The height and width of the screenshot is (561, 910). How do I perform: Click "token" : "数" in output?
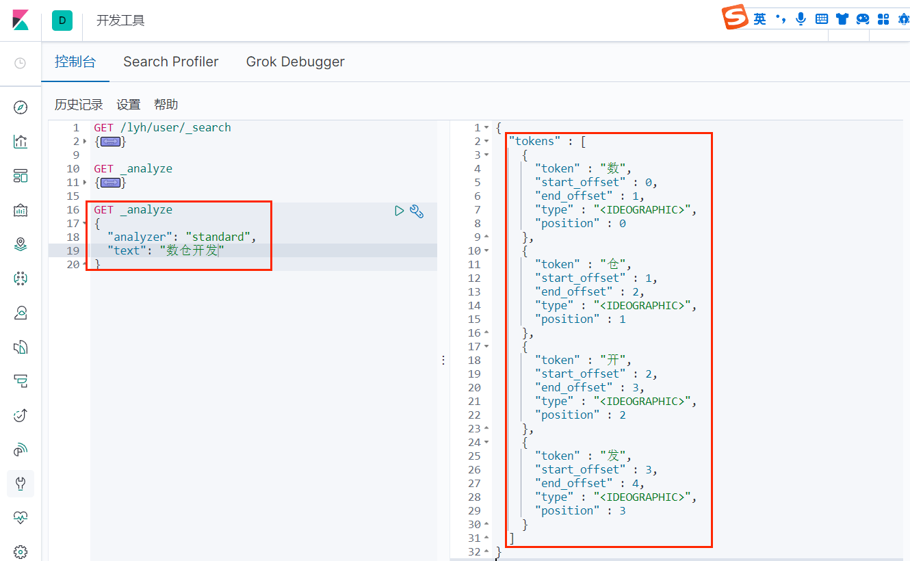[x=583, y=169]
